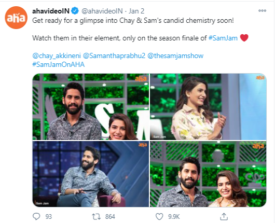Open the @thesamjamshow mention
This screenshot has width=275, height=223.
click(x=175, y=56)
